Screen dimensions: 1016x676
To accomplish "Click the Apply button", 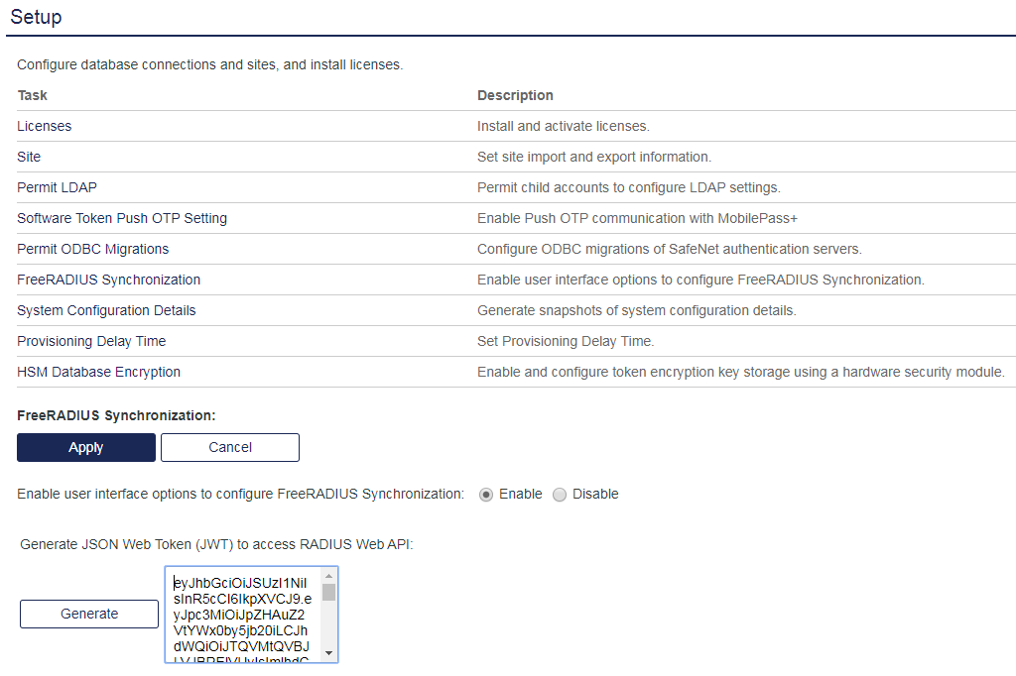I will coord(86,447).
